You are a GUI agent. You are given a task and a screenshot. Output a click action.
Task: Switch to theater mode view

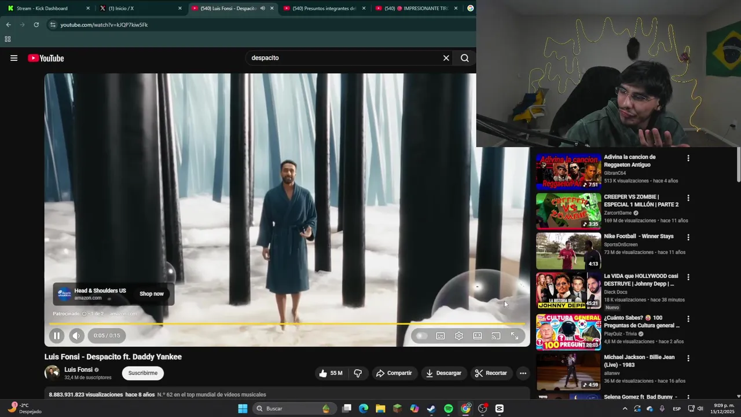pos(478,336)
